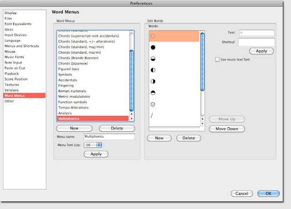This screenshot has width=291, height=209.
Task: Select the top-half-filled circle symbol
Action: tap(153, 93)
